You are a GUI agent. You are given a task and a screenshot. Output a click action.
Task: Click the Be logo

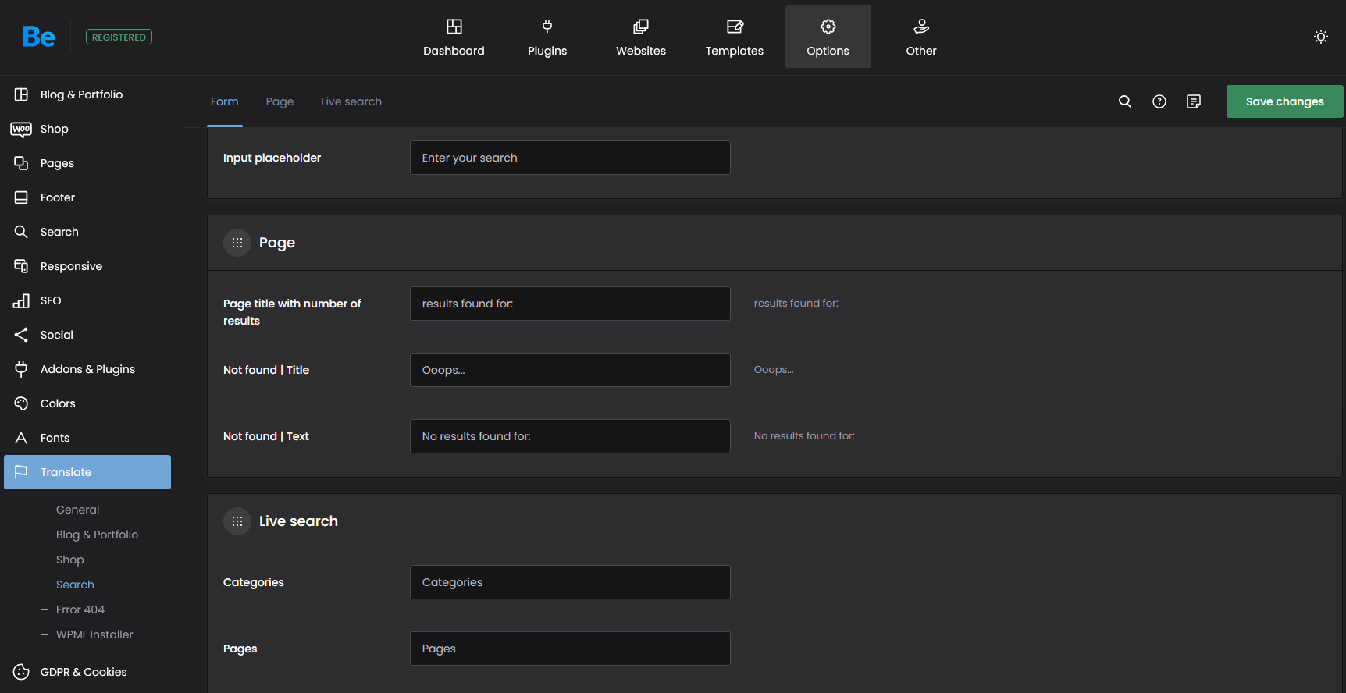39,37
